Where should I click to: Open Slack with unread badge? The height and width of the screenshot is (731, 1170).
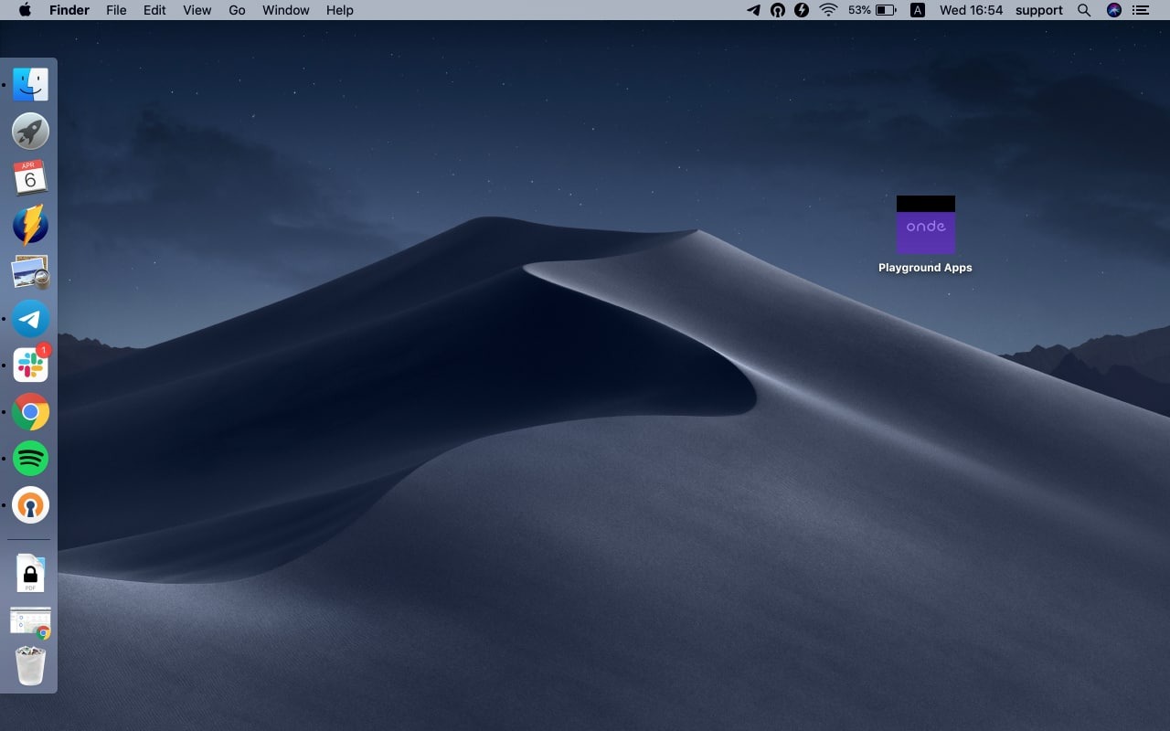30,365
